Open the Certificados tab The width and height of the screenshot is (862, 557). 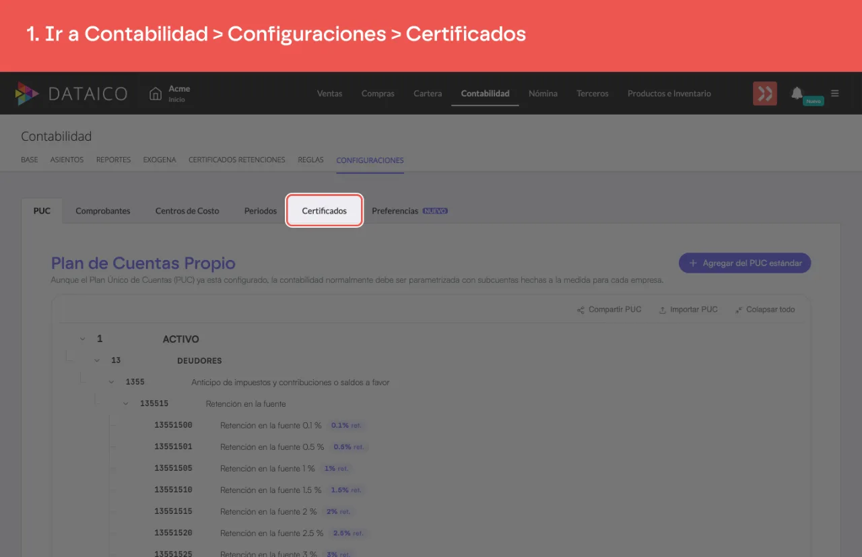[x=325, y=211]
